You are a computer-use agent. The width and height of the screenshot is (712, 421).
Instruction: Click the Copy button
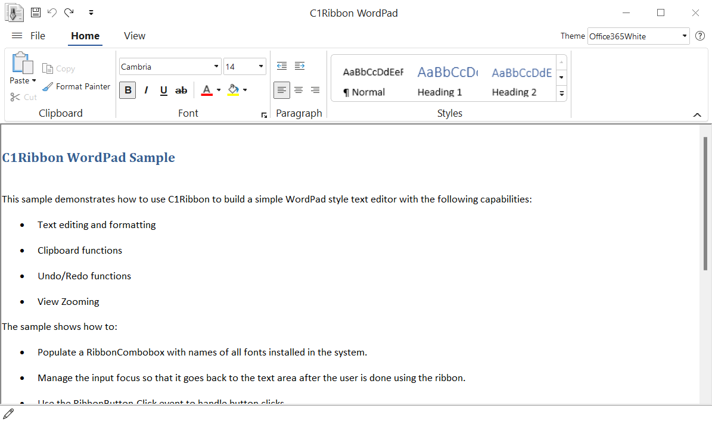click(58, 68)
